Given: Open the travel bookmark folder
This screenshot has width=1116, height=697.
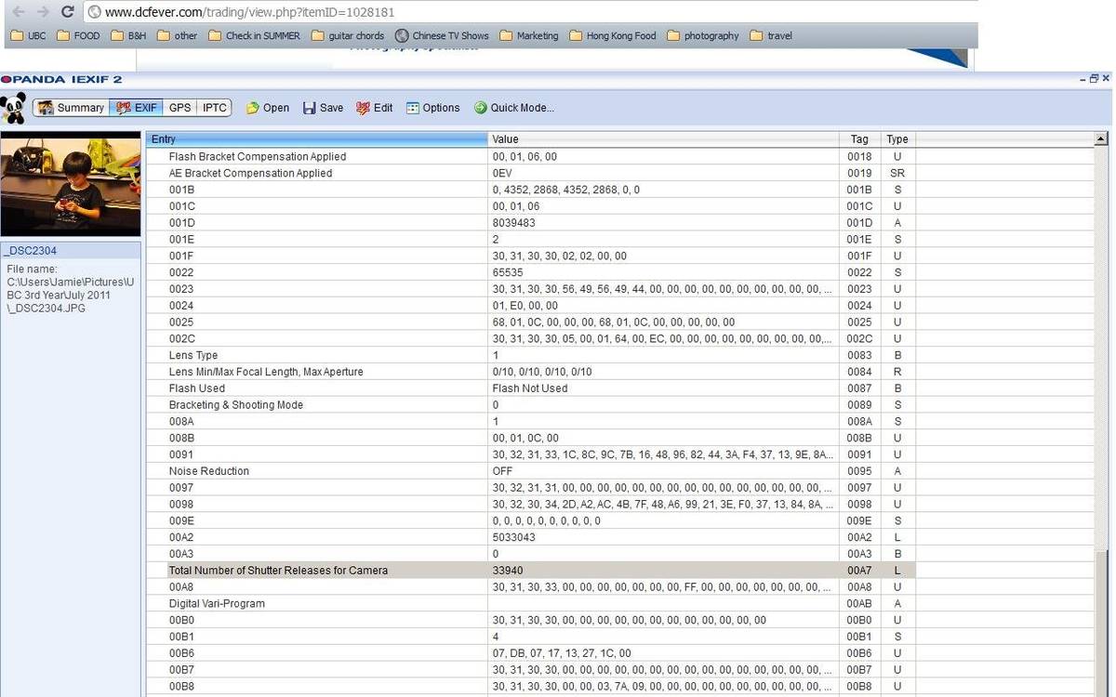Looking at the screenshot, I should pos(771,35).
